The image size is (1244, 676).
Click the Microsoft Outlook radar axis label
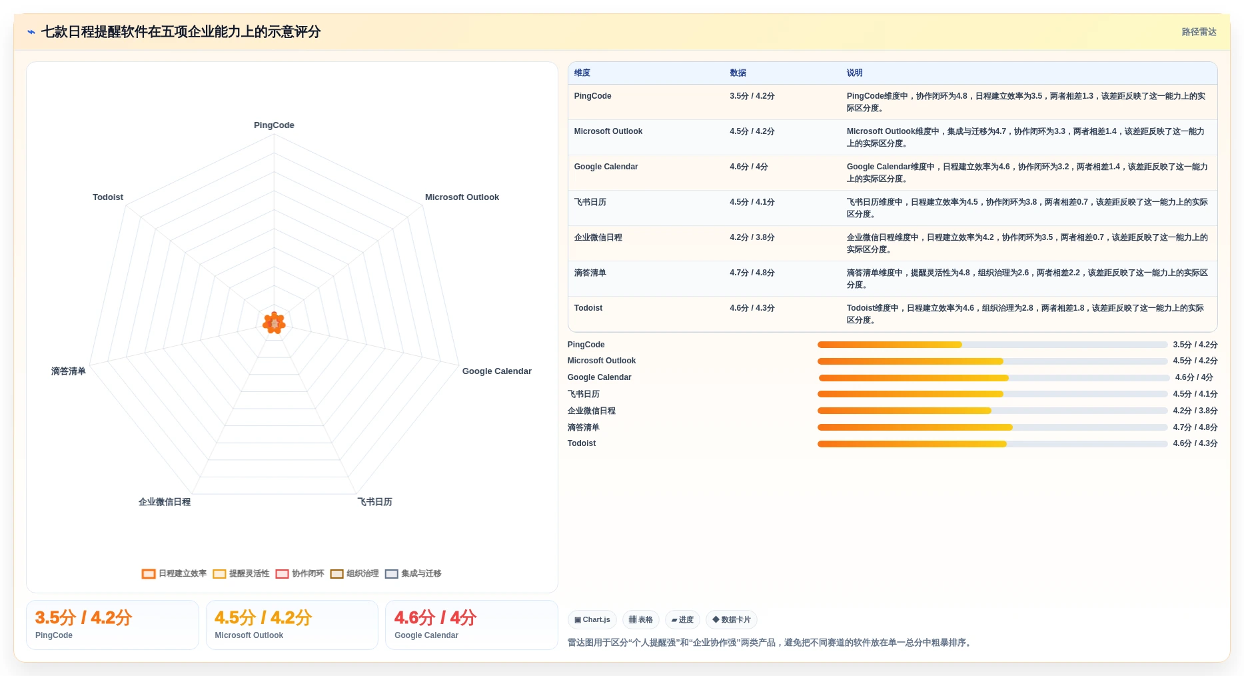[x=462, y=197]
